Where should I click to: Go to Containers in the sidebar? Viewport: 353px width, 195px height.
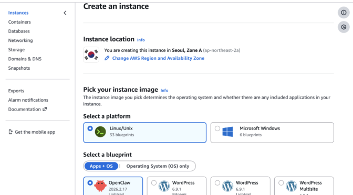[x=19, y=22]
